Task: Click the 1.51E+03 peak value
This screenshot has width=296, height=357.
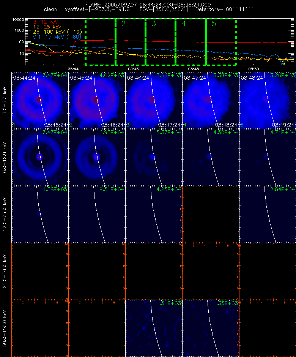Action: pyautogui.click(x=168, y=303)
